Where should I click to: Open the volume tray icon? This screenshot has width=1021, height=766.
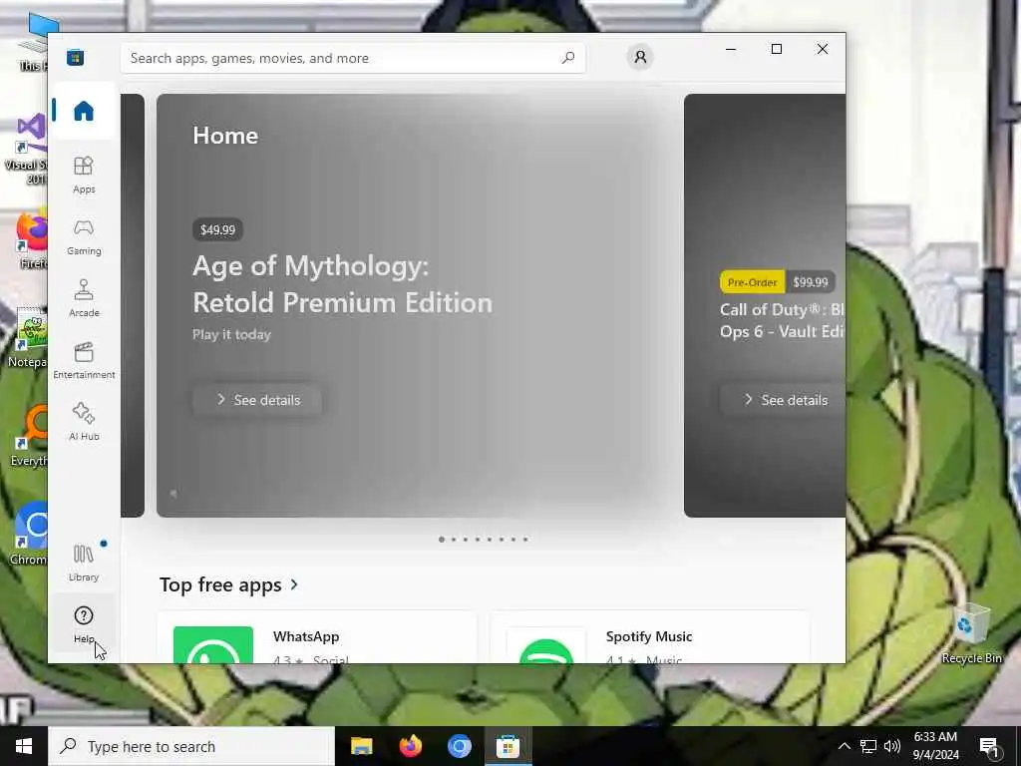click(892, 746)
